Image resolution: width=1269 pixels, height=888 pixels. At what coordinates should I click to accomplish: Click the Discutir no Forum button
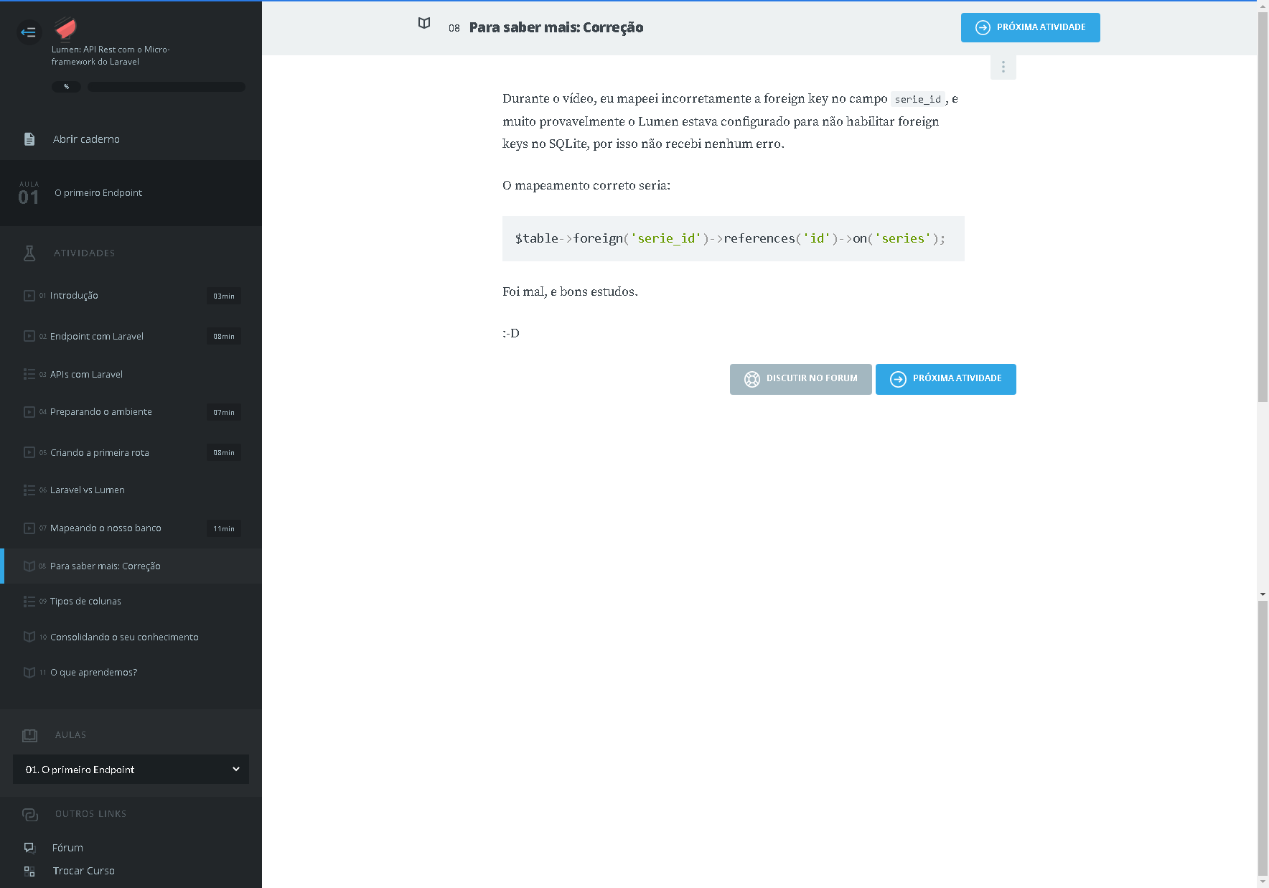point(800,379)
